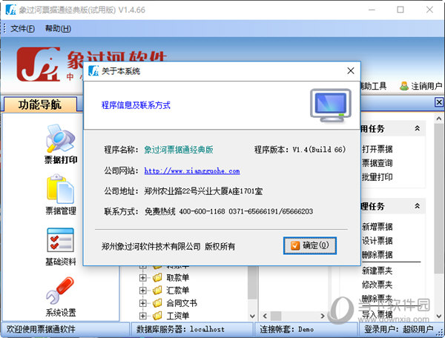Viewport: 445px width, 338px height.
Task: Click tree pane scroll down arrow
Action: 252,316
